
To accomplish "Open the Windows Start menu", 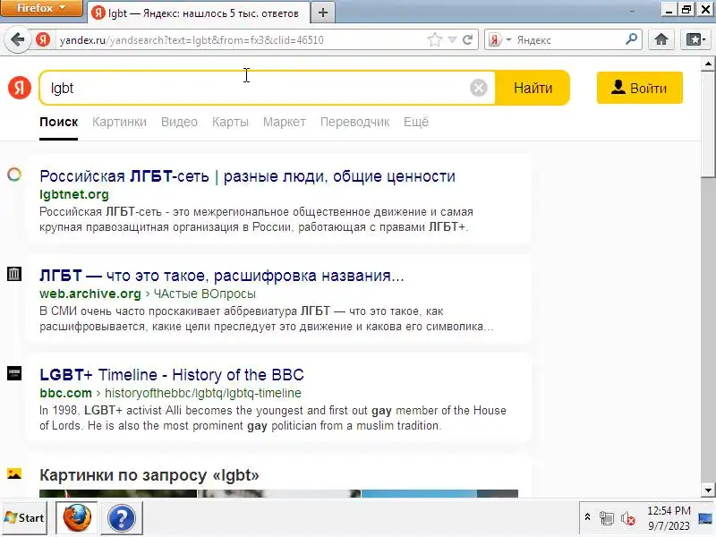I will pyautogui.click(x=24, y=518).
